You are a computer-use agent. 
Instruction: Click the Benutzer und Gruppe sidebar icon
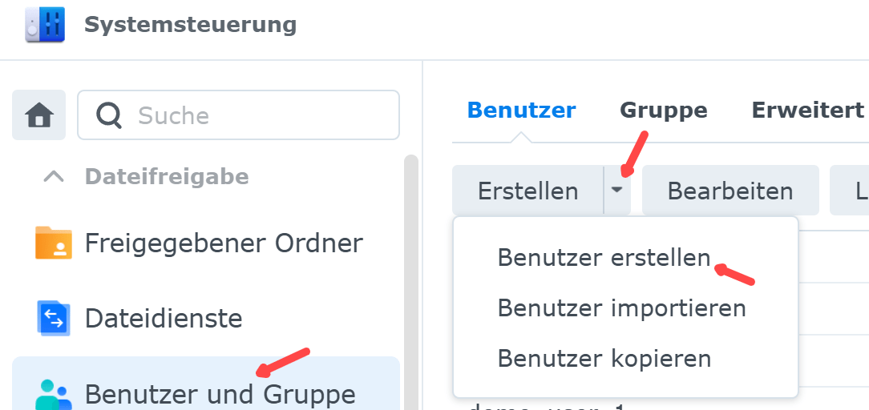tap(54, 394)
